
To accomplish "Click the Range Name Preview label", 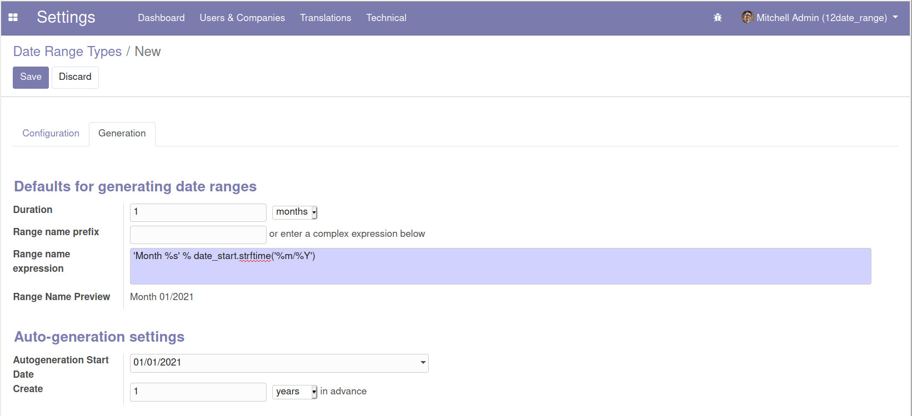I will pyautogui.click(x=62, y=297).
